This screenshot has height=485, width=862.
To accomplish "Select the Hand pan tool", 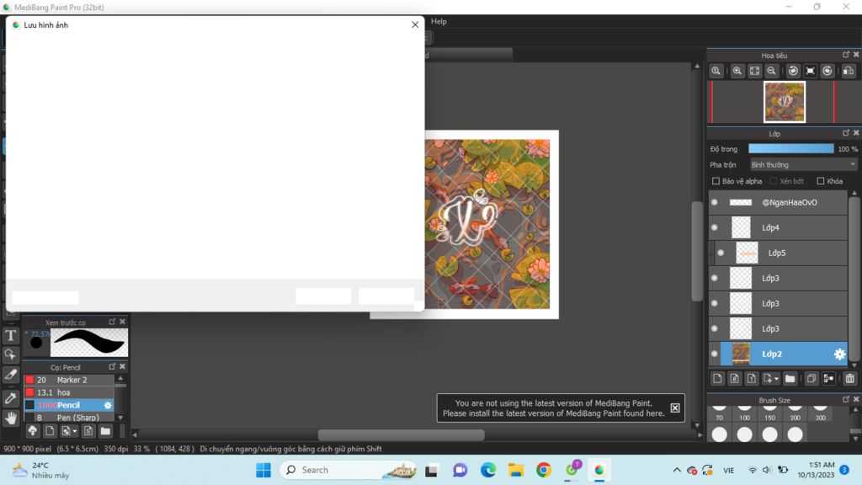I will pos(10,418).
